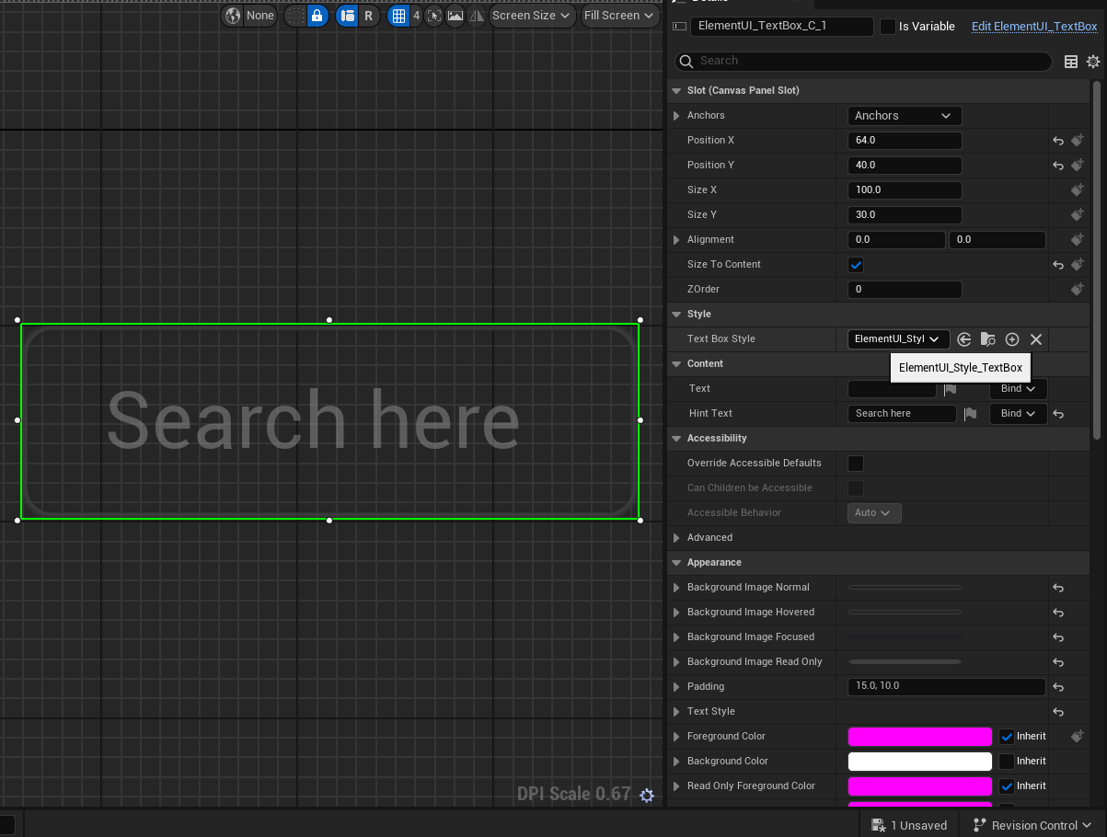Screen dimensions: 1107x837
Task: Toggle the Is Variable checkbox
Action: click(888, 27)
